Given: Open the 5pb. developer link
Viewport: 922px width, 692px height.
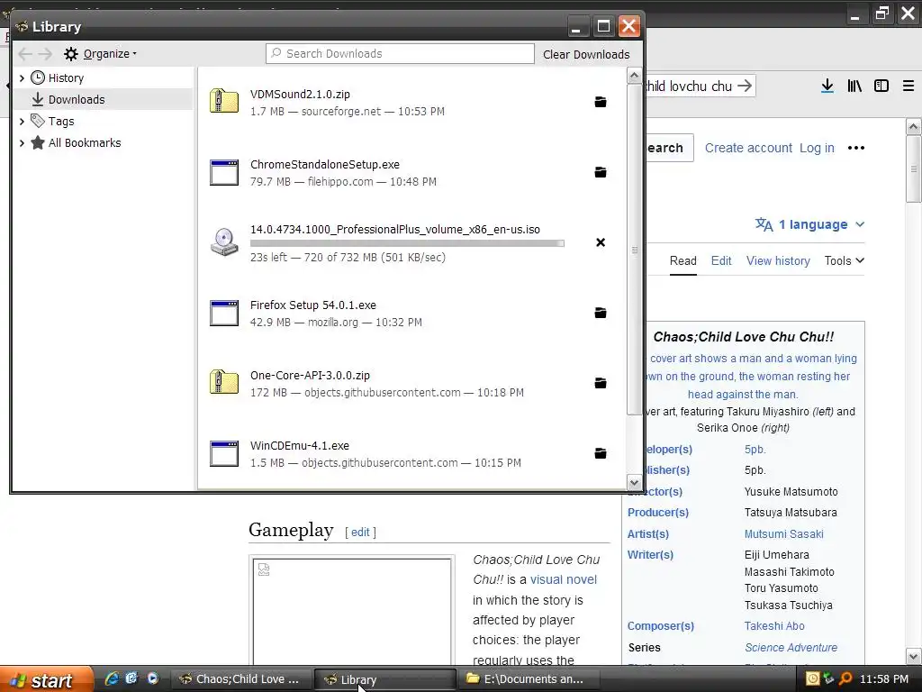Looking at the screenshot, I should [755, 450].
